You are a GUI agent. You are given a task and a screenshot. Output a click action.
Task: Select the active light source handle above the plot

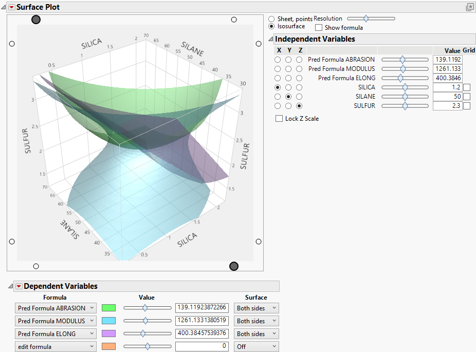point(36,20)
